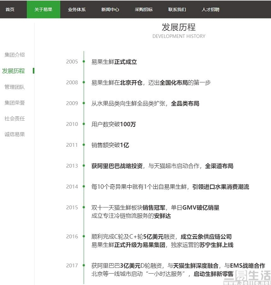Open the 诚信易果 sidebar link
The width and height of the screenshot is (271, 285).
[15, 134]
